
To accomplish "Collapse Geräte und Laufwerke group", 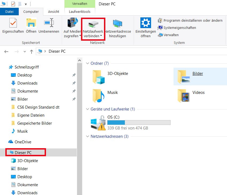I will tap(87, 109).
